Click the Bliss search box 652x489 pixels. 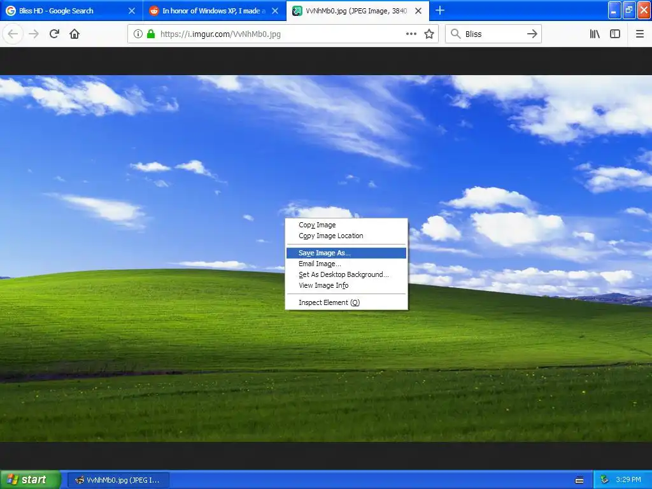(x=493, y=34)
